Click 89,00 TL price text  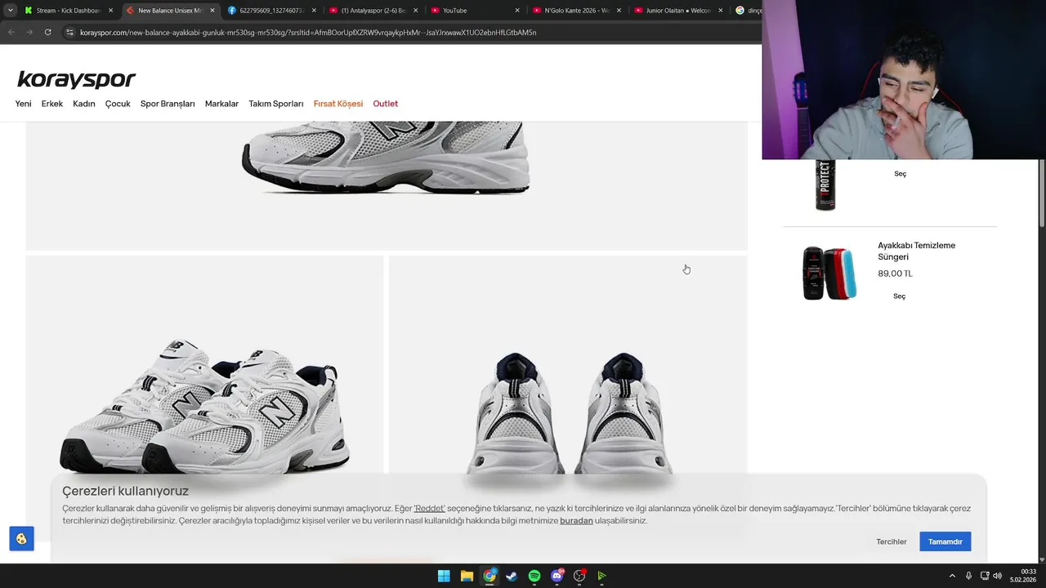point(895,274)
